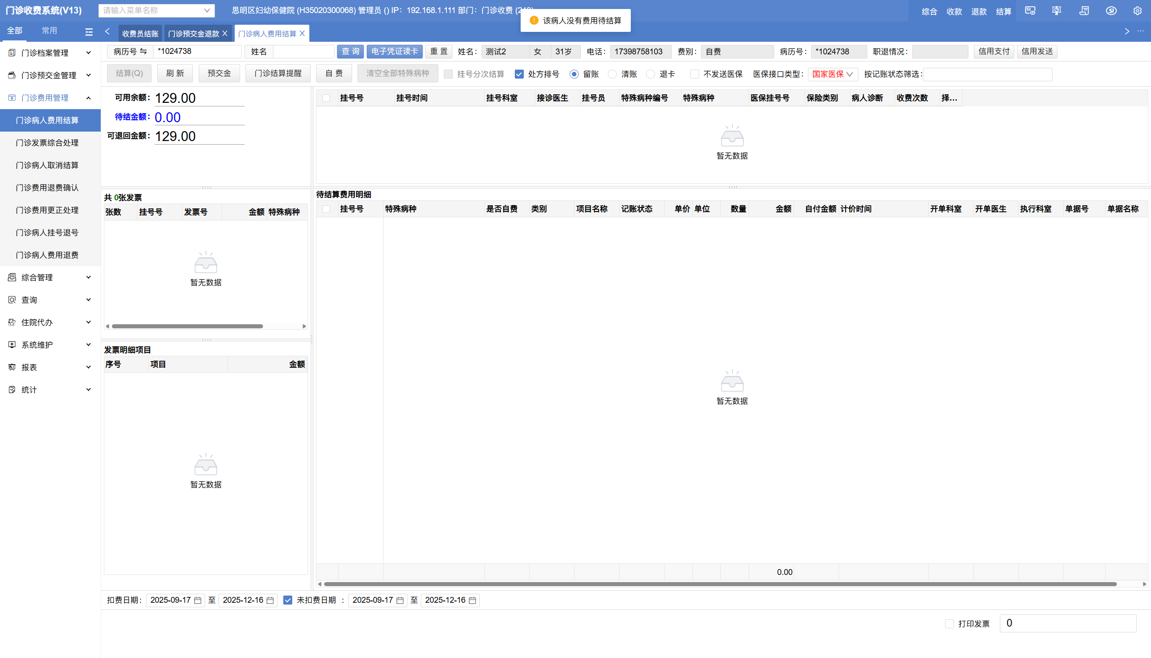Viewport: 1151px width, 658px height.
Task: Open the presentation board chart icon
Action: [1057, 11]
